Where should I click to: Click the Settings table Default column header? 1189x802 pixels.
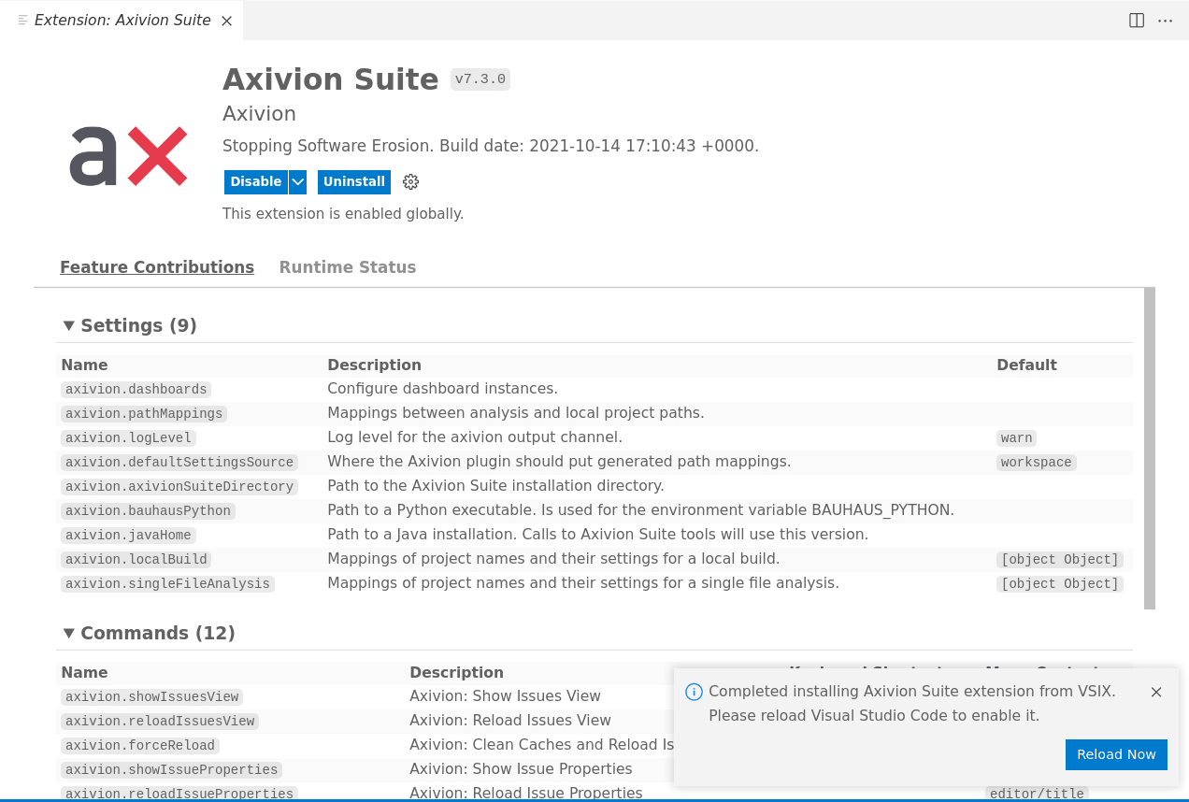(1026, 365)
